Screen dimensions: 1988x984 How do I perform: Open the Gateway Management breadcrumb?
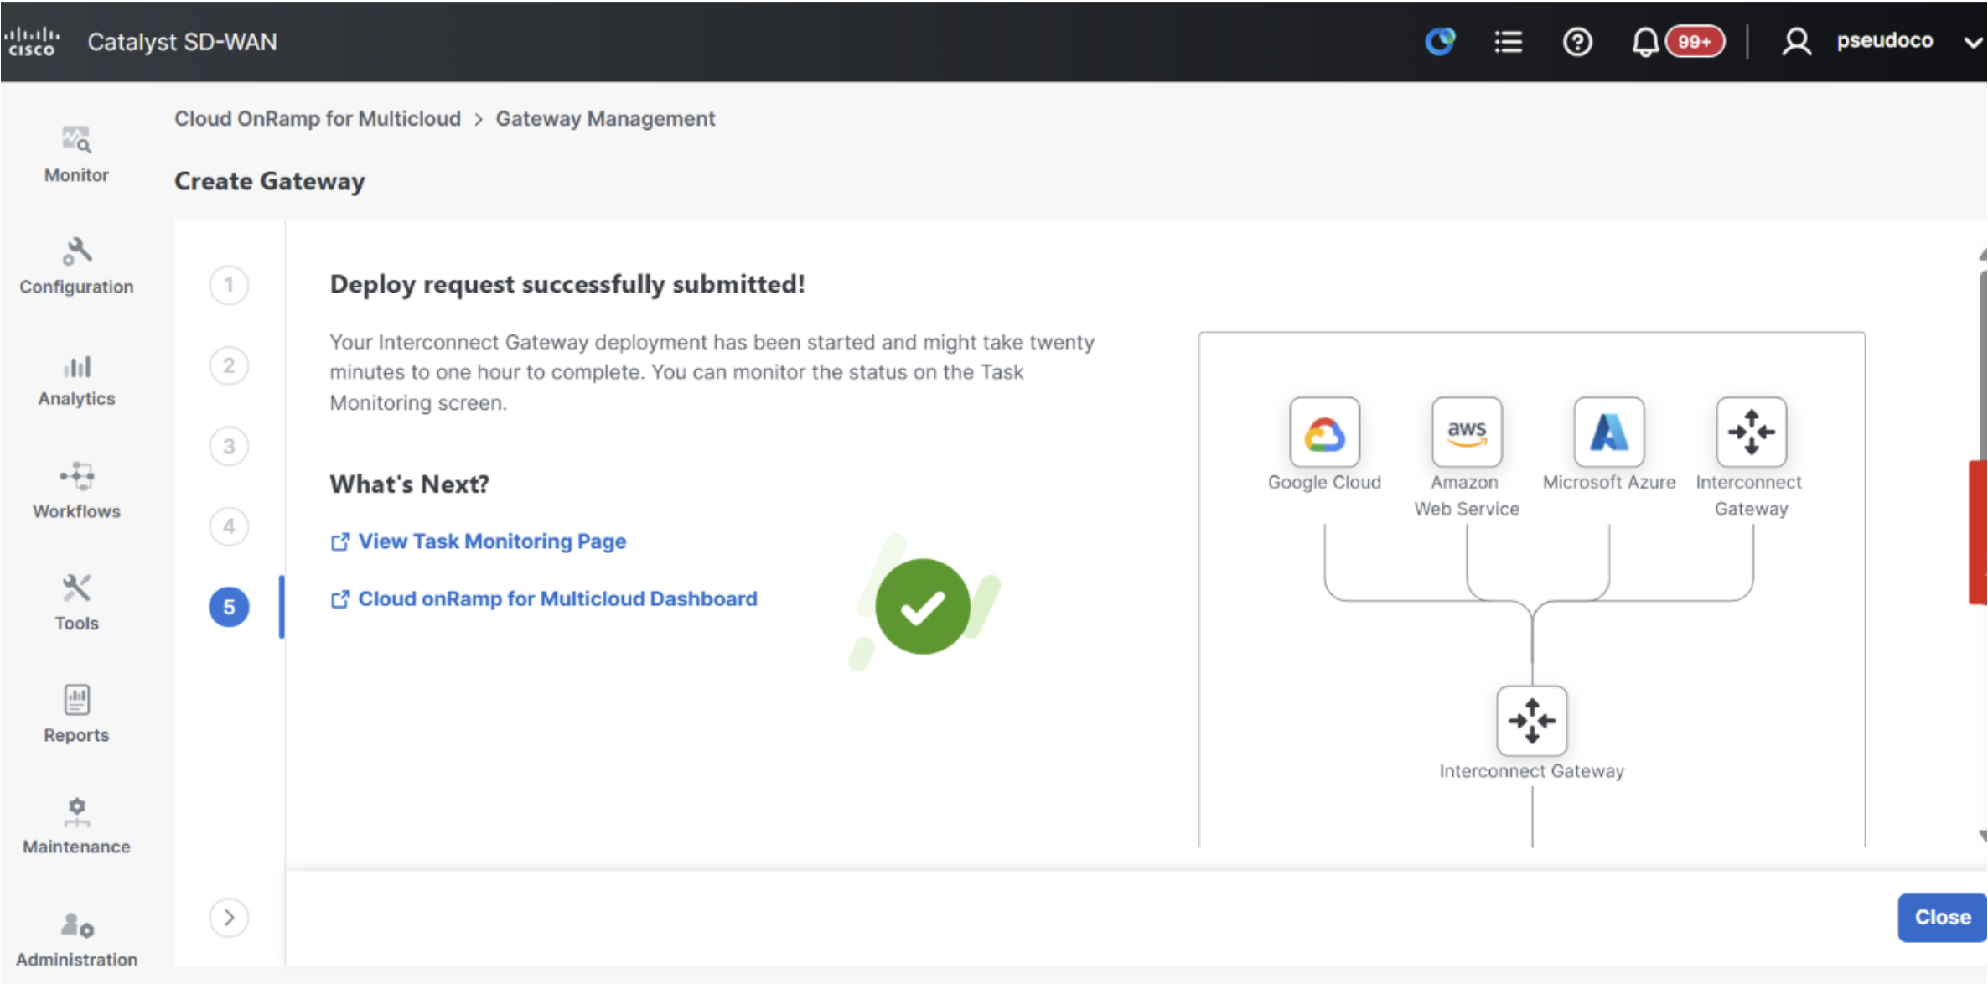pos(605,119)
